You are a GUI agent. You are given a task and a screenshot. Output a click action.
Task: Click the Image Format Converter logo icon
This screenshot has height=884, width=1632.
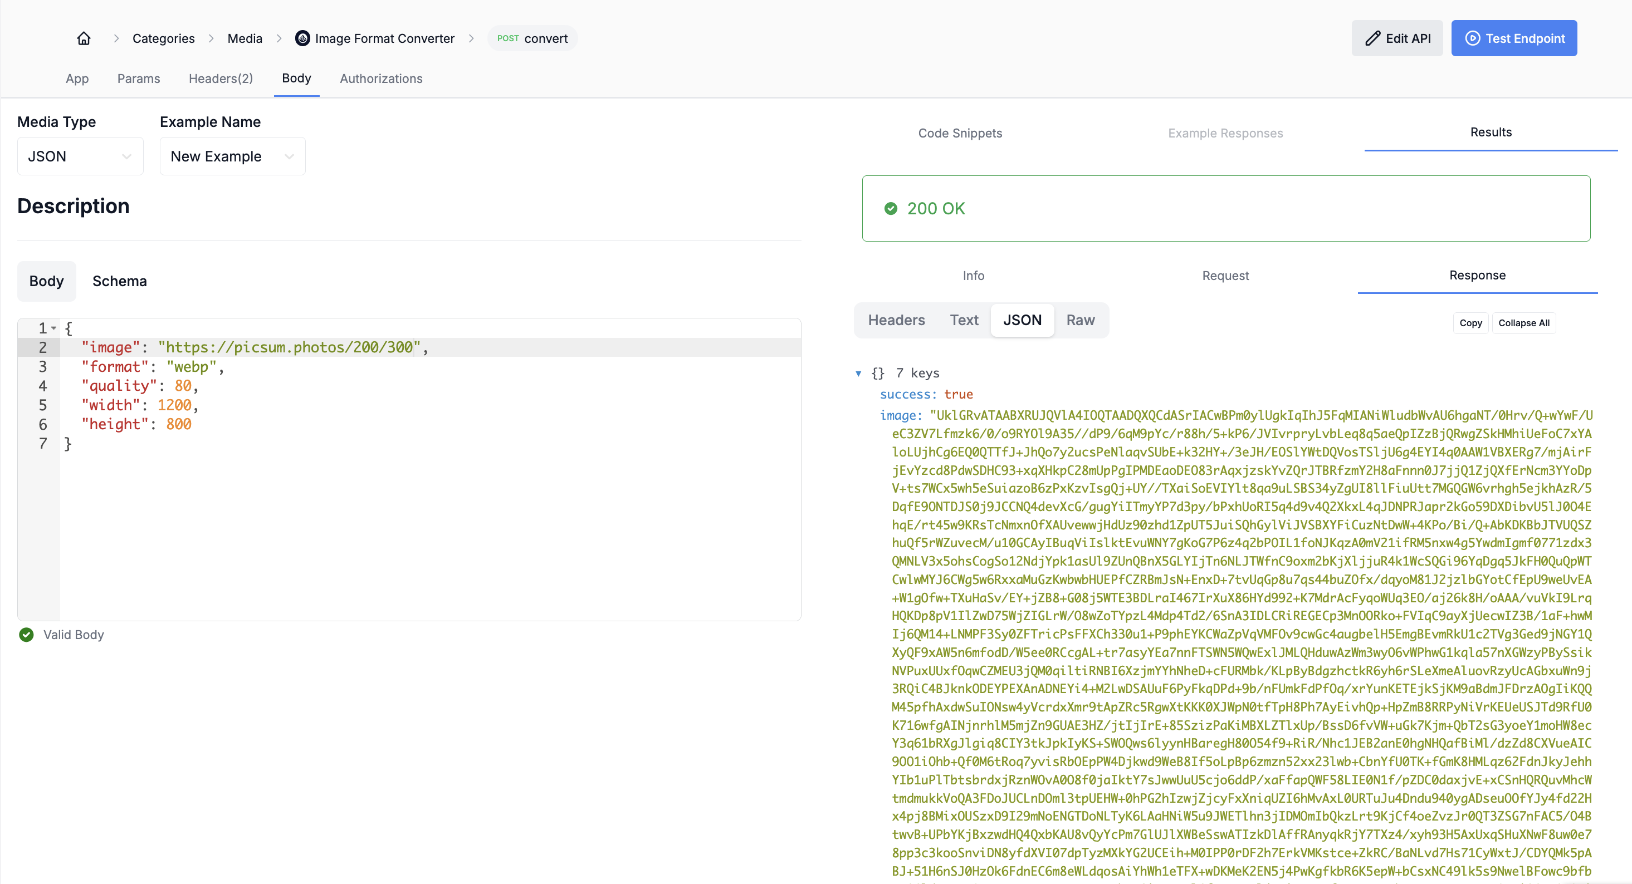302,38
